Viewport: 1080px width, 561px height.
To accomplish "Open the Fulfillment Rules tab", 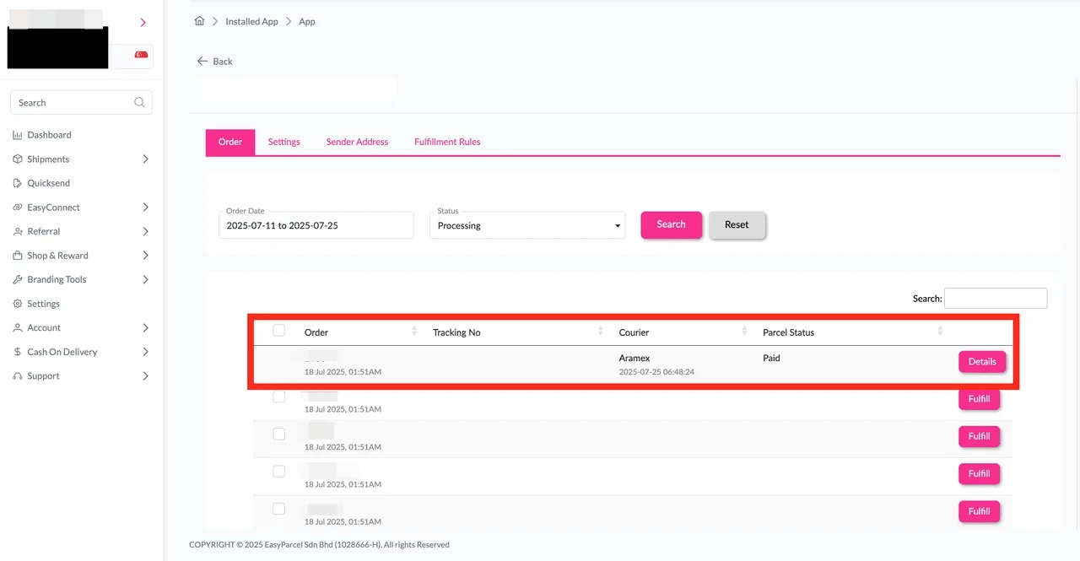I will click(446, 142).
